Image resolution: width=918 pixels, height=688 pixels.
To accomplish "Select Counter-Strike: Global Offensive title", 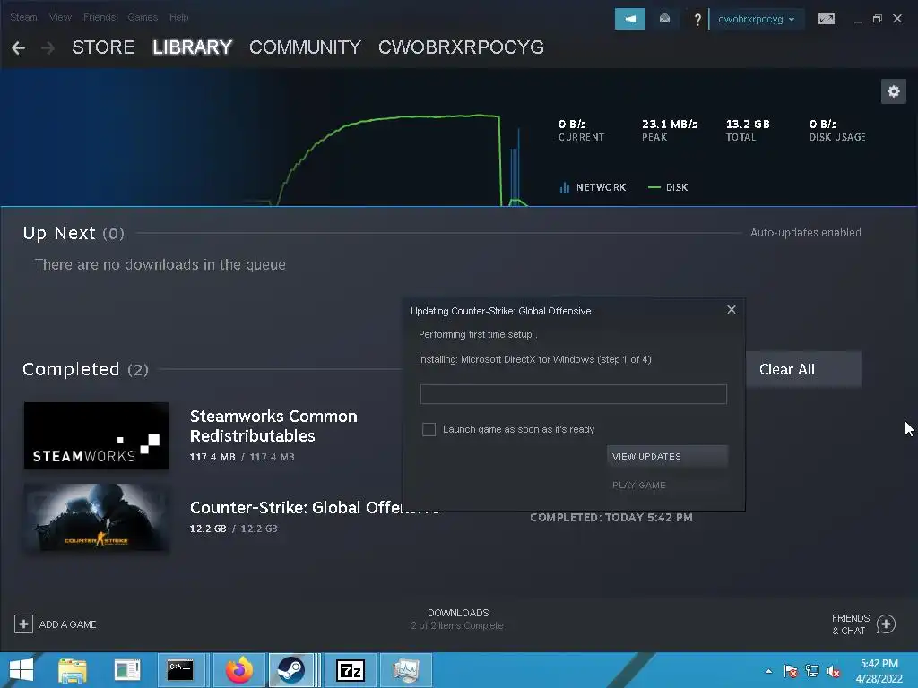I will (x=315, y=507).
